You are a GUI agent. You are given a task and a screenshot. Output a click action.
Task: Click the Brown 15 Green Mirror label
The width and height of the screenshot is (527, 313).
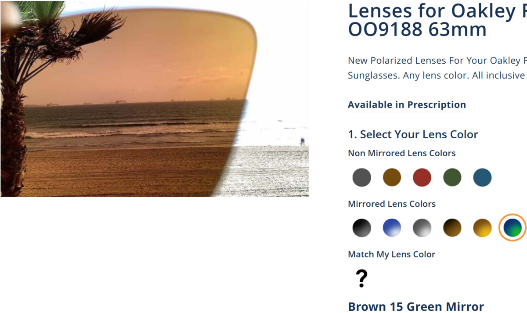[416, 306]
